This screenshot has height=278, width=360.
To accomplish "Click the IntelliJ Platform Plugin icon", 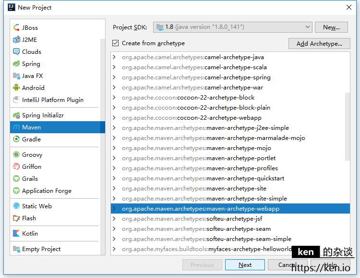I will coord(16,100).
